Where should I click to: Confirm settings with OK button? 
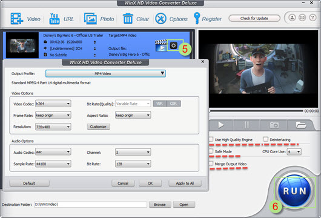(x=150, y=183)
